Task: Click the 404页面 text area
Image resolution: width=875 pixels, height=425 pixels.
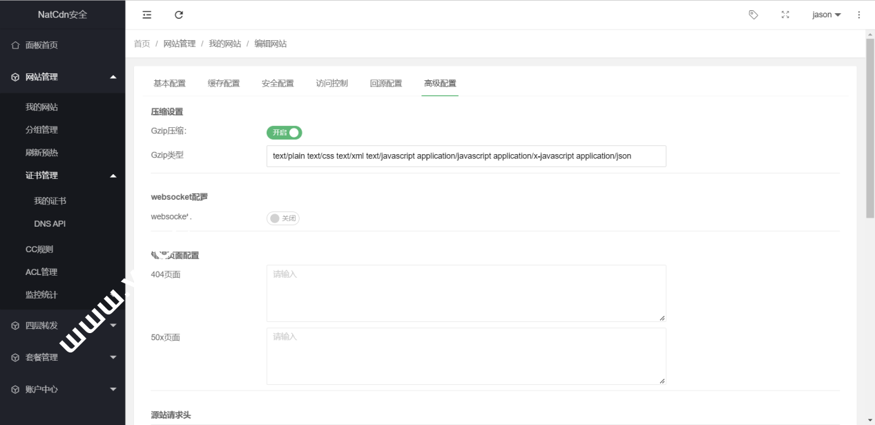Action: 466,293
